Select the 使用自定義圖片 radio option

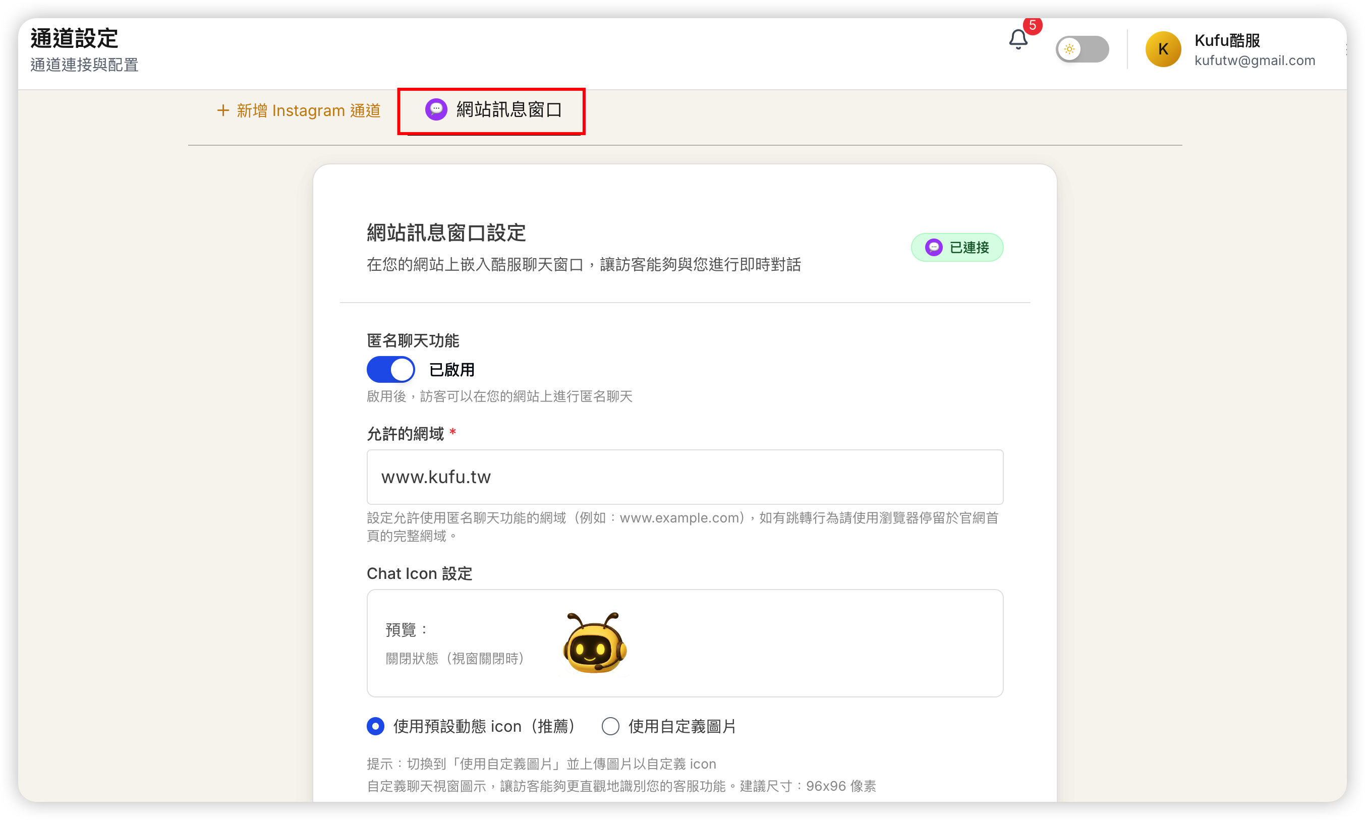(x=610, y=726)
